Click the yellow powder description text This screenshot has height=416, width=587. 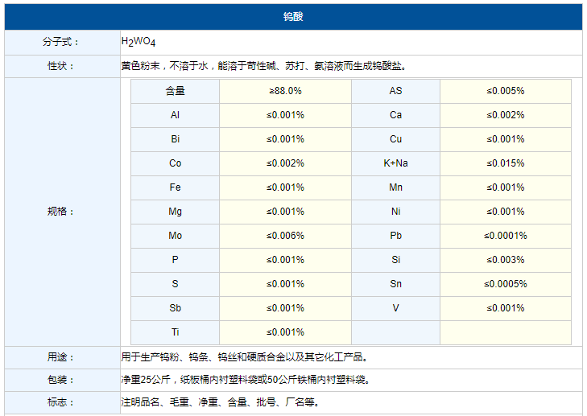tap(269, 66)
